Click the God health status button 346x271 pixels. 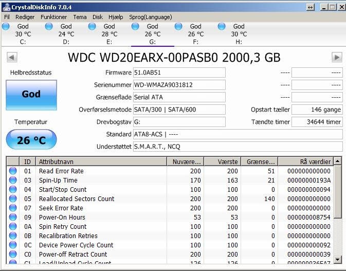pos(31,95)
